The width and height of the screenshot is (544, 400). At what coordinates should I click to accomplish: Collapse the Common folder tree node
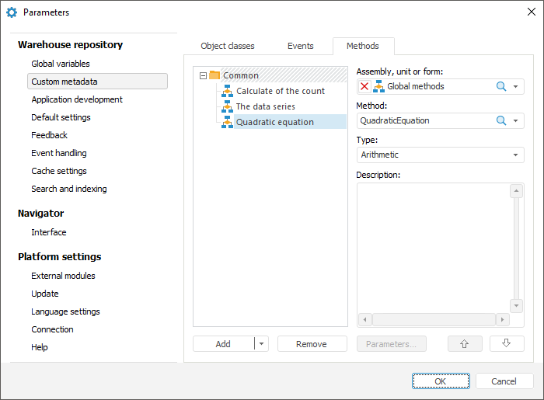[203, 75]
